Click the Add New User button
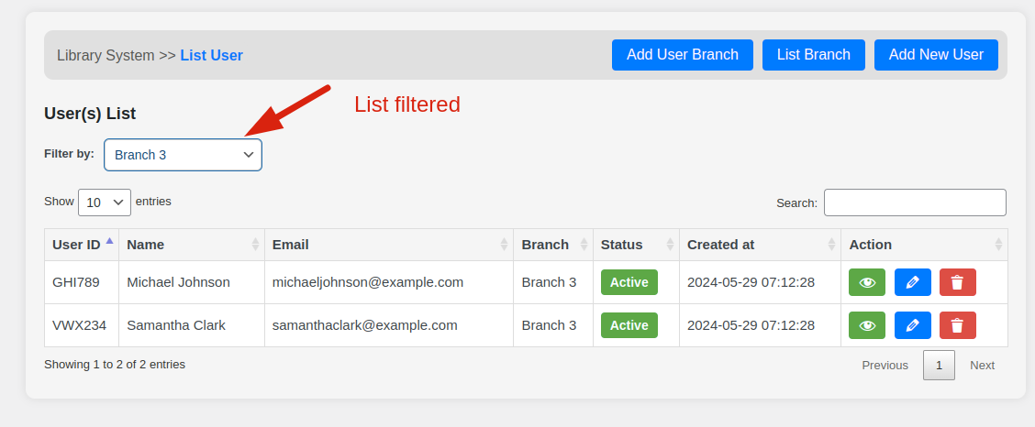The image size is (1035, 427). [x=936, y=55]
